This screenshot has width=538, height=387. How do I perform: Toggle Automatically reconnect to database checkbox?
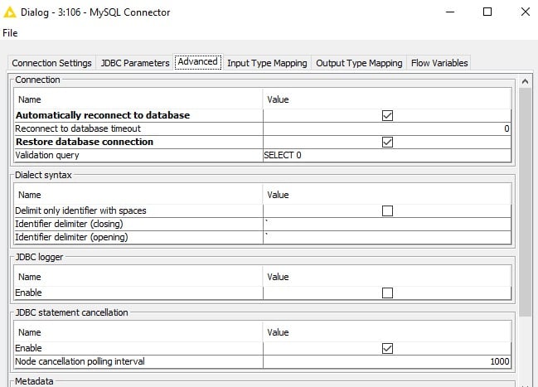pos(387,116)
